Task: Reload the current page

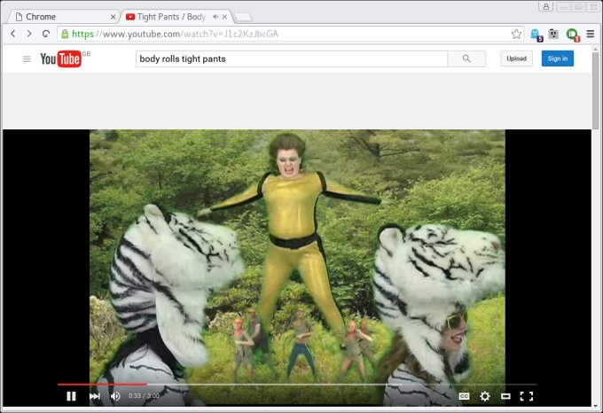Action: point(46,34)
